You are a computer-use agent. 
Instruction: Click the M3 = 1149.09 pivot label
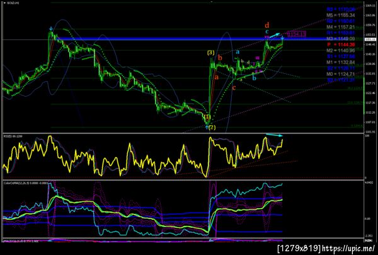point(341,39)
